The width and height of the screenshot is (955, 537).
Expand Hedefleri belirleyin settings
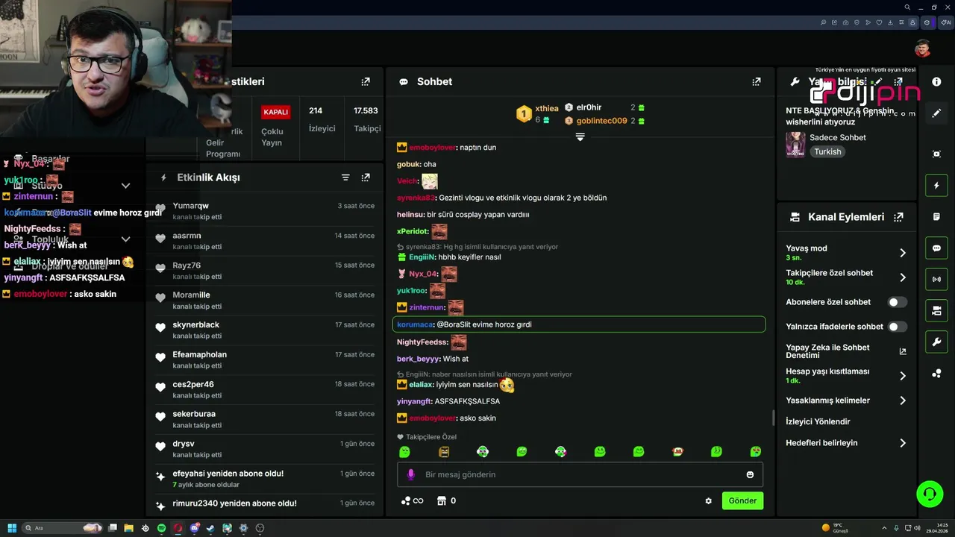click(903, 443)
